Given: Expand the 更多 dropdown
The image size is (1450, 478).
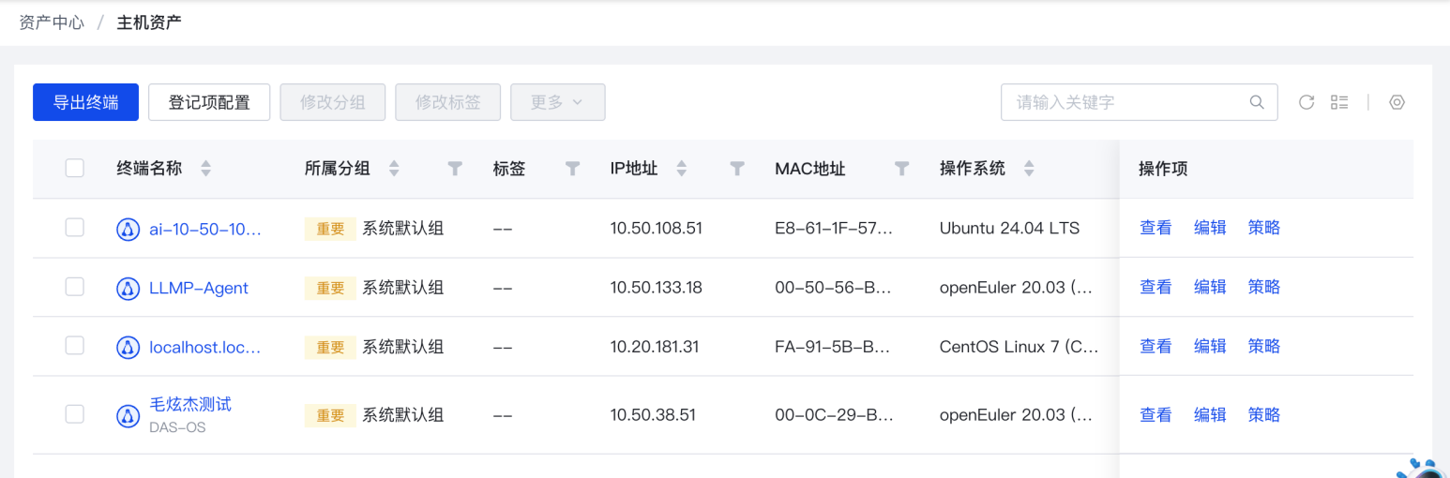Looking at the screenshot, I should (x=557, y=102).
